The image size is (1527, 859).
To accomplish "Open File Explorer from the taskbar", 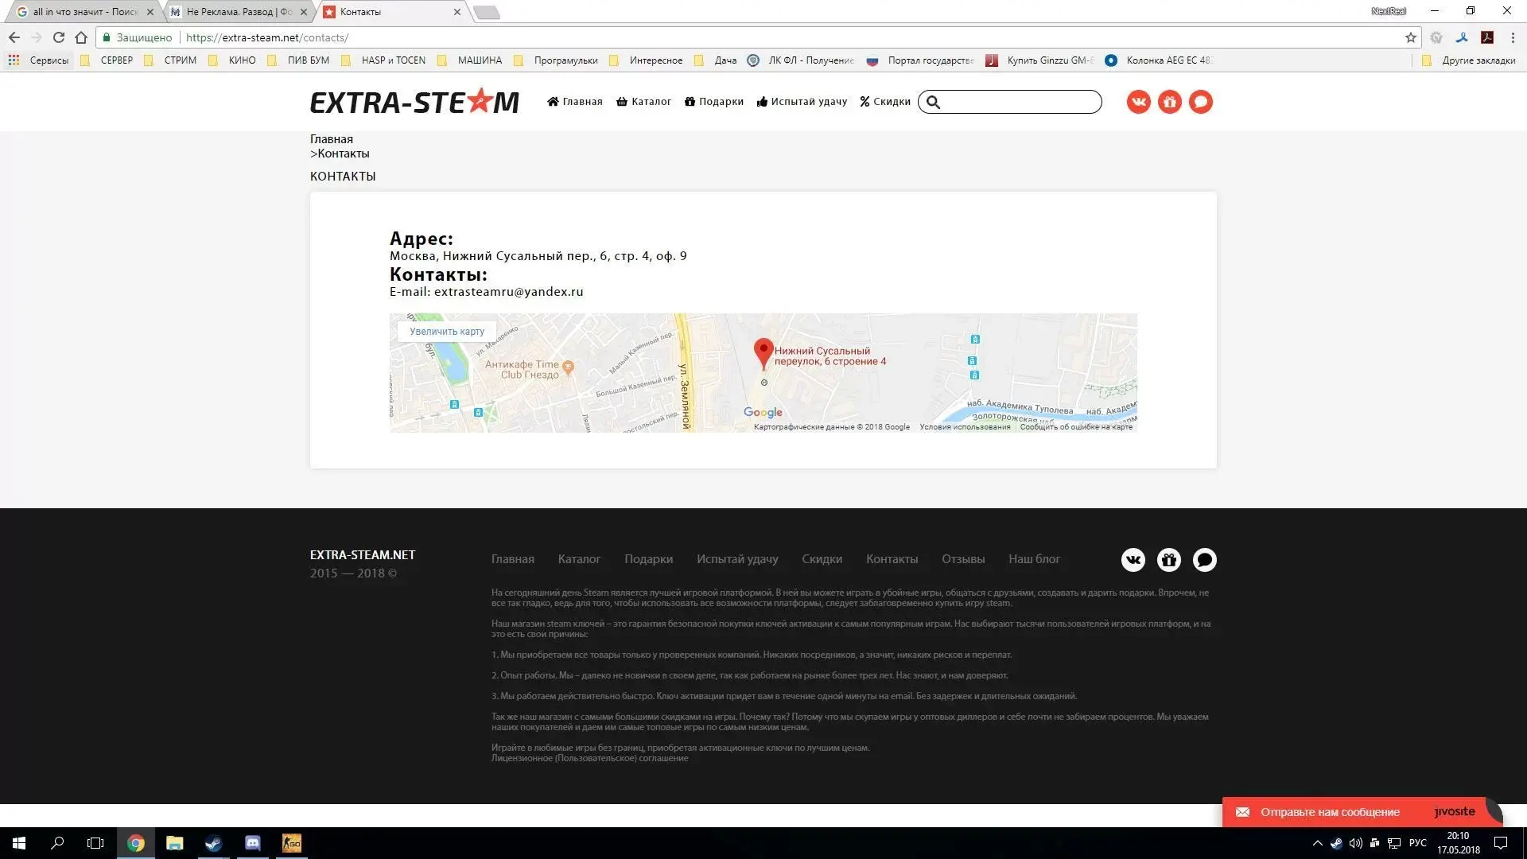I will point(174,843).
